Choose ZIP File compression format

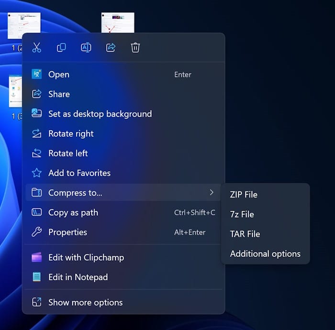(x=244, y=195)
